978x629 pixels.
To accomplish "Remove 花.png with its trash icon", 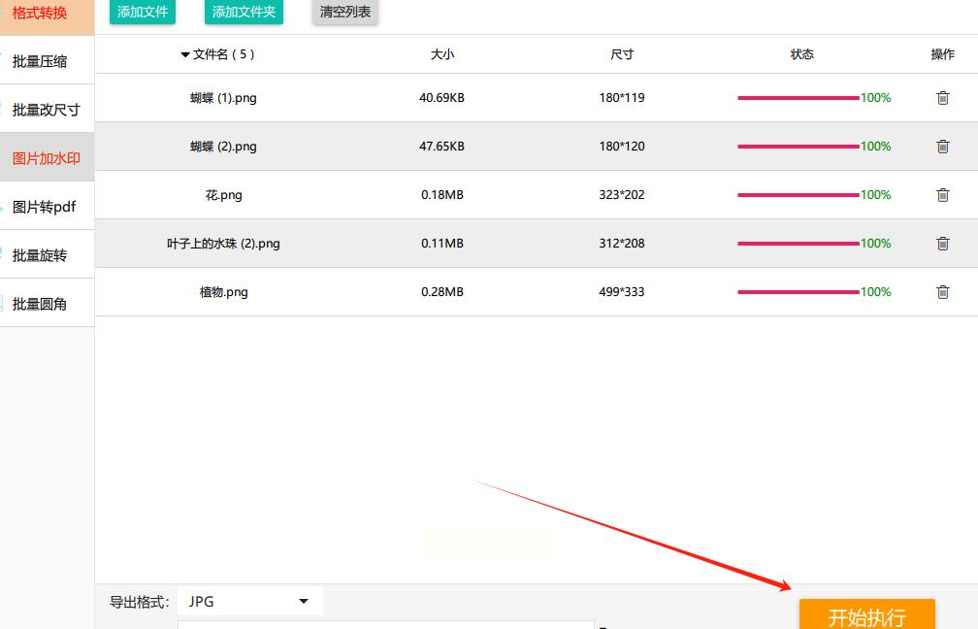I will [x=942, y=195].
